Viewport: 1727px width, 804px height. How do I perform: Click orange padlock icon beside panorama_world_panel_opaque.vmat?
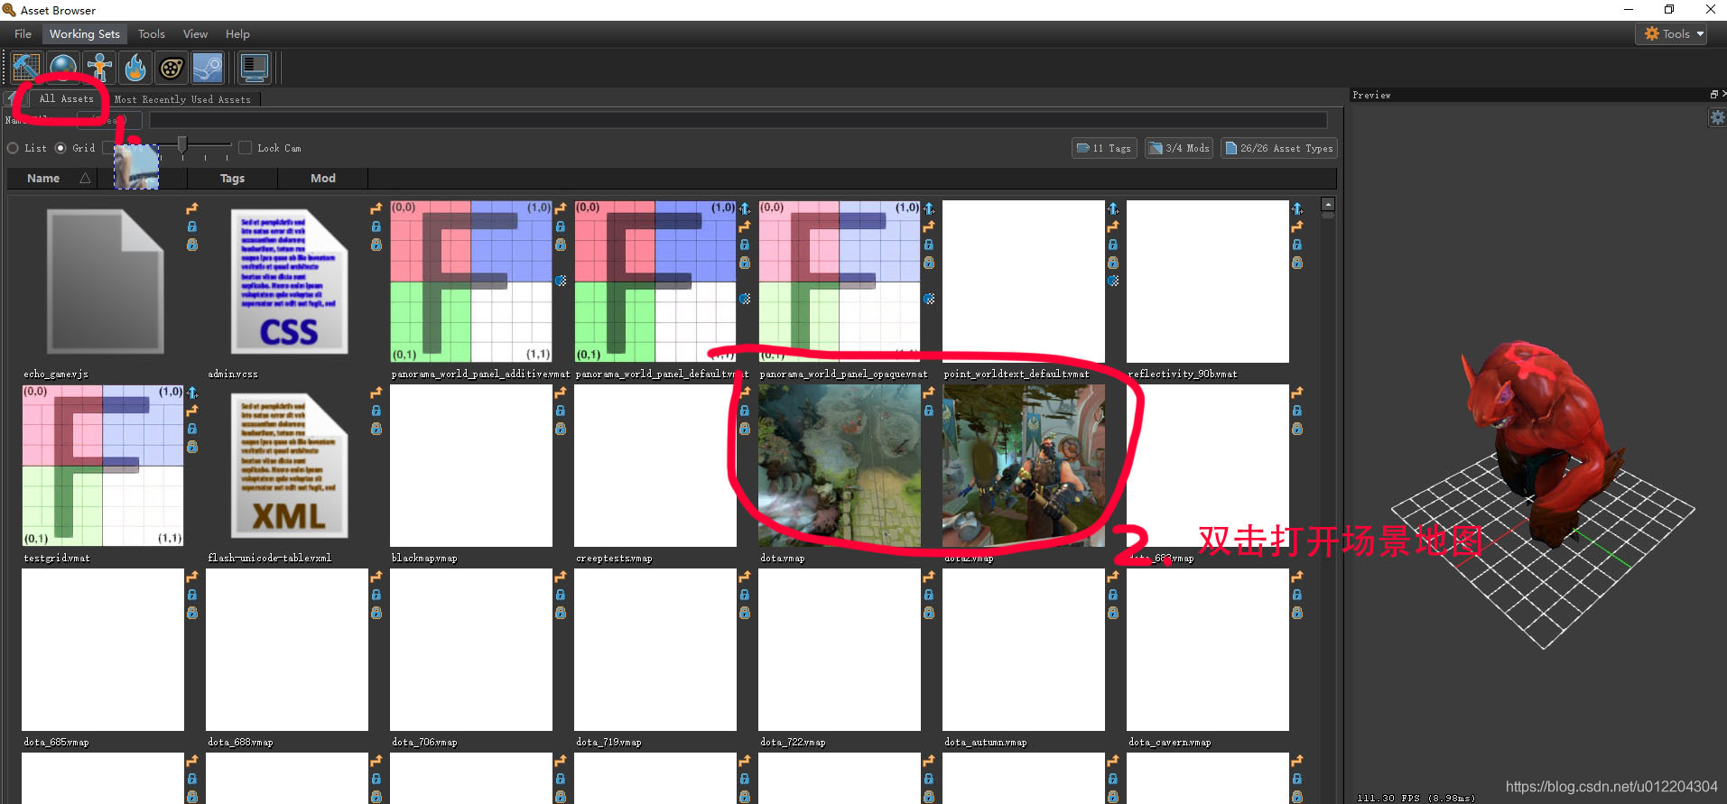(x=929, y=263)
